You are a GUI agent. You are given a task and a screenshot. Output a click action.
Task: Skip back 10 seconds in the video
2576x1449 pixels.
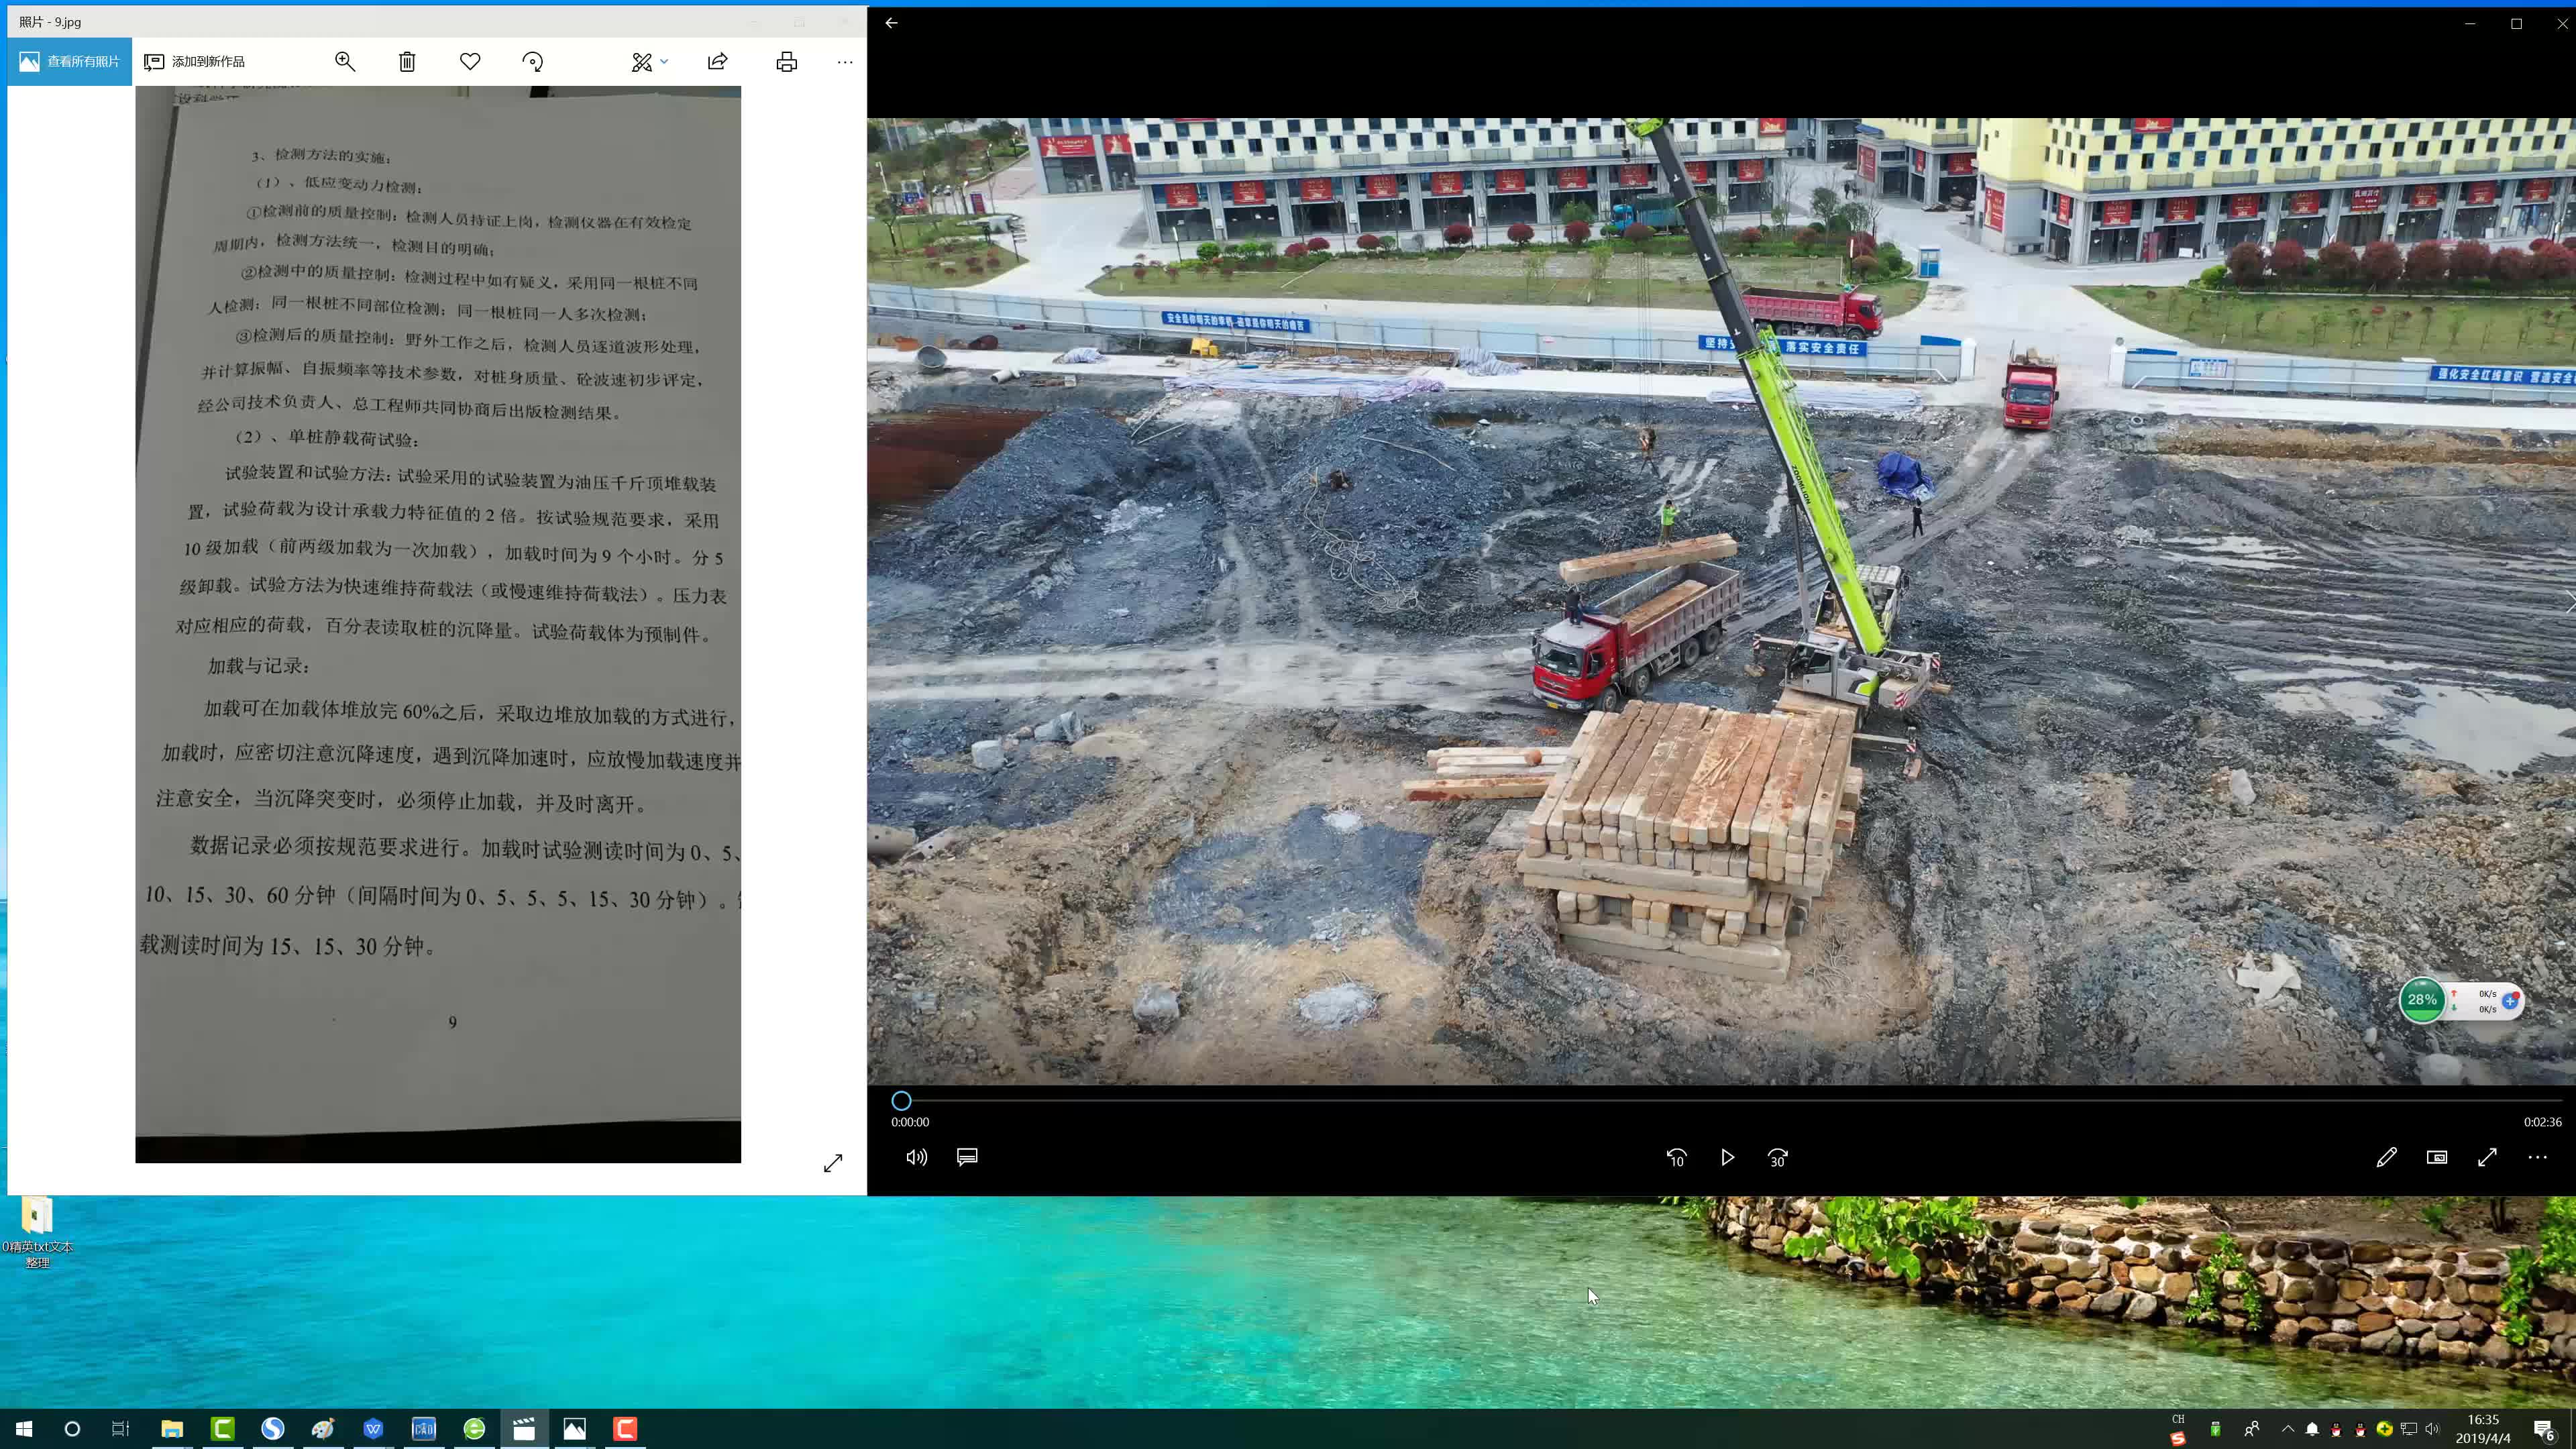(x=1677, y=1157)
